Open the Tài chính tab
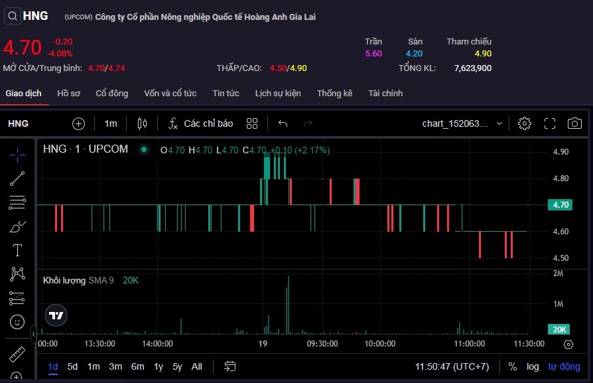Image resolution: width=593 pixels, height=383 pixels. [385, 94]
